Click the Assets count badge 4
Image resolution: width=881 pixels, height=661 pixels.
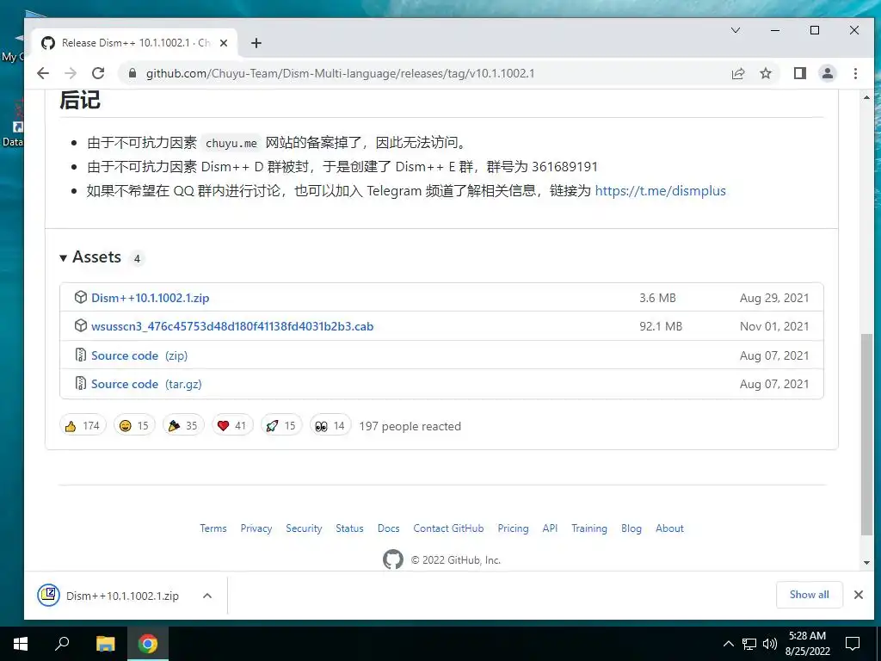coord(137,258)
